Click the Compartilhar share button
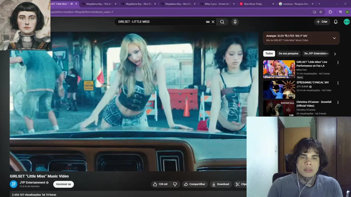Viewport: 351px width, 197px height. click(195, 184)
